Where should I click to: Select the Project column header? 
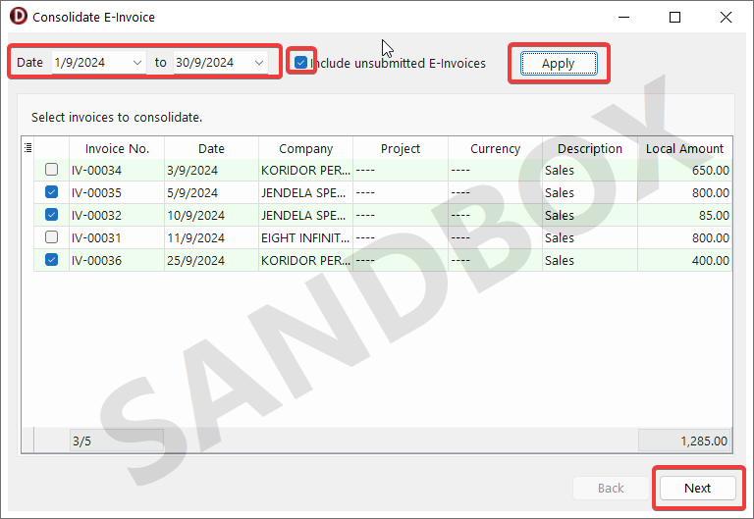(x=401, y=148)
